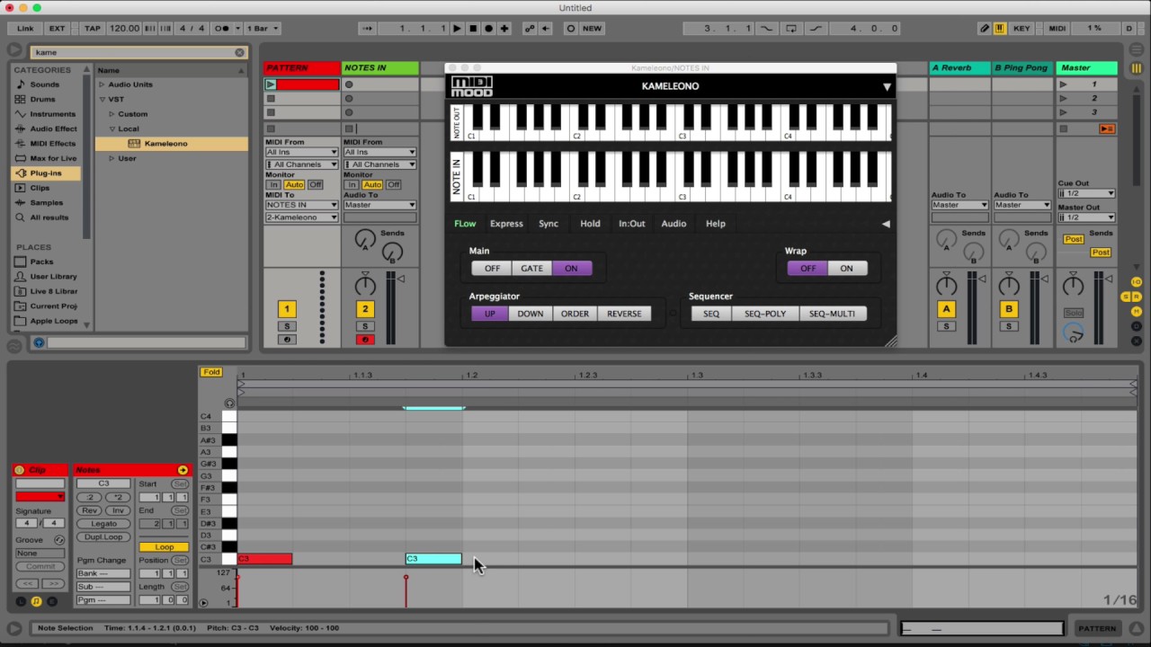Arm the Arrangement Record button
This screenshot has width=1151, height=647.
pos(489,29)
